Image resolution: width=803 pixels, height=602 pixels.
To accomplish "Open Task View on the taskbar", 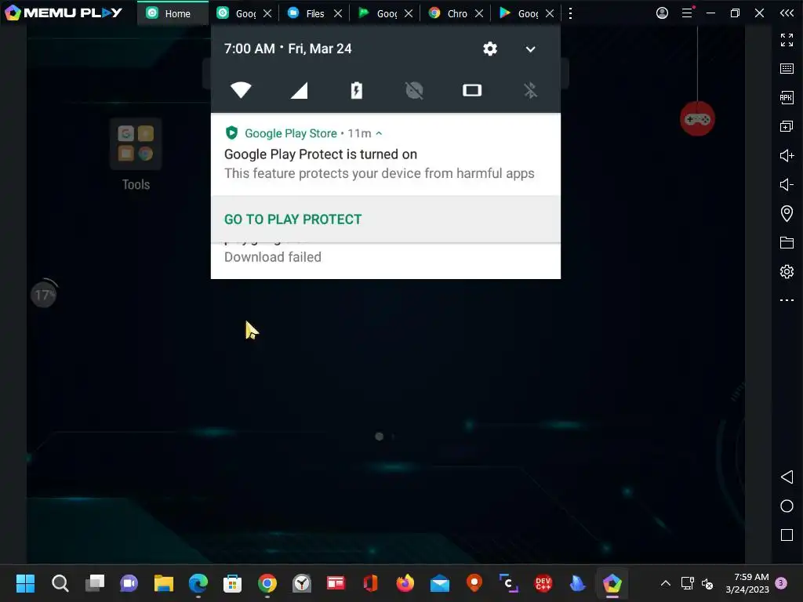I will [95, 583].
